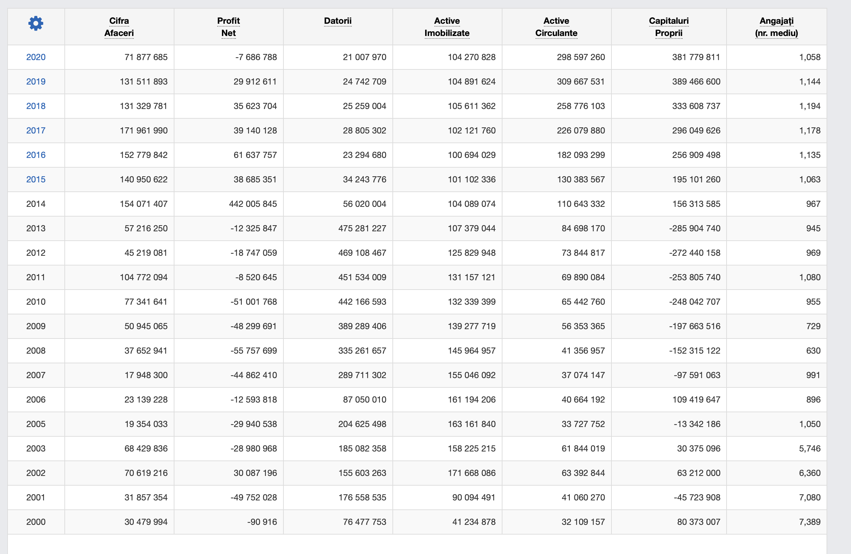Click the 2013 debts value 475 281 227
851x554 pixels.
[x=362, y=228]
